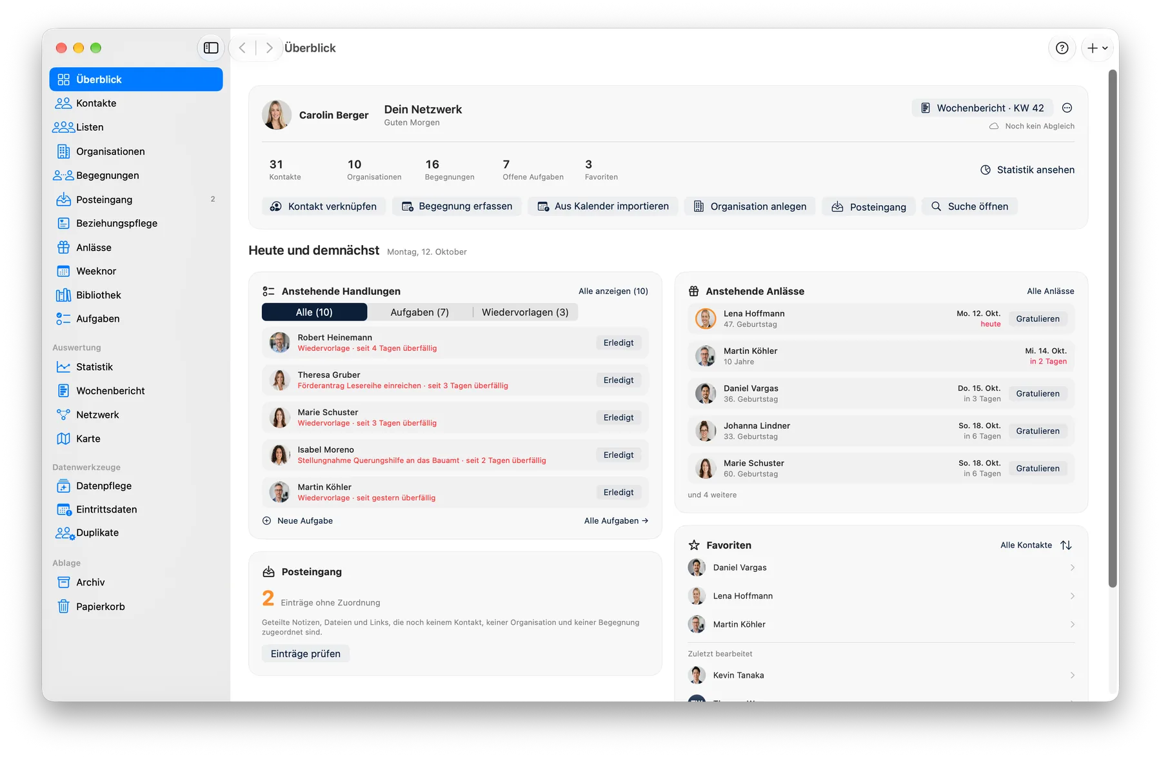Click Gratulieren for Lena Hoffmann
1161x757 pixels.
(x=1038, y=319)
